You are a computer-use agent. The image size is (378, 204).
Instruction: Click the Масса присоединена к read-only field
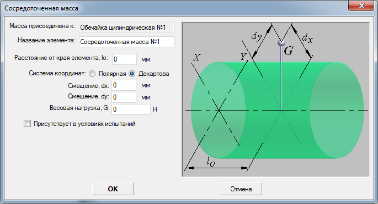(x=126, y=27)
